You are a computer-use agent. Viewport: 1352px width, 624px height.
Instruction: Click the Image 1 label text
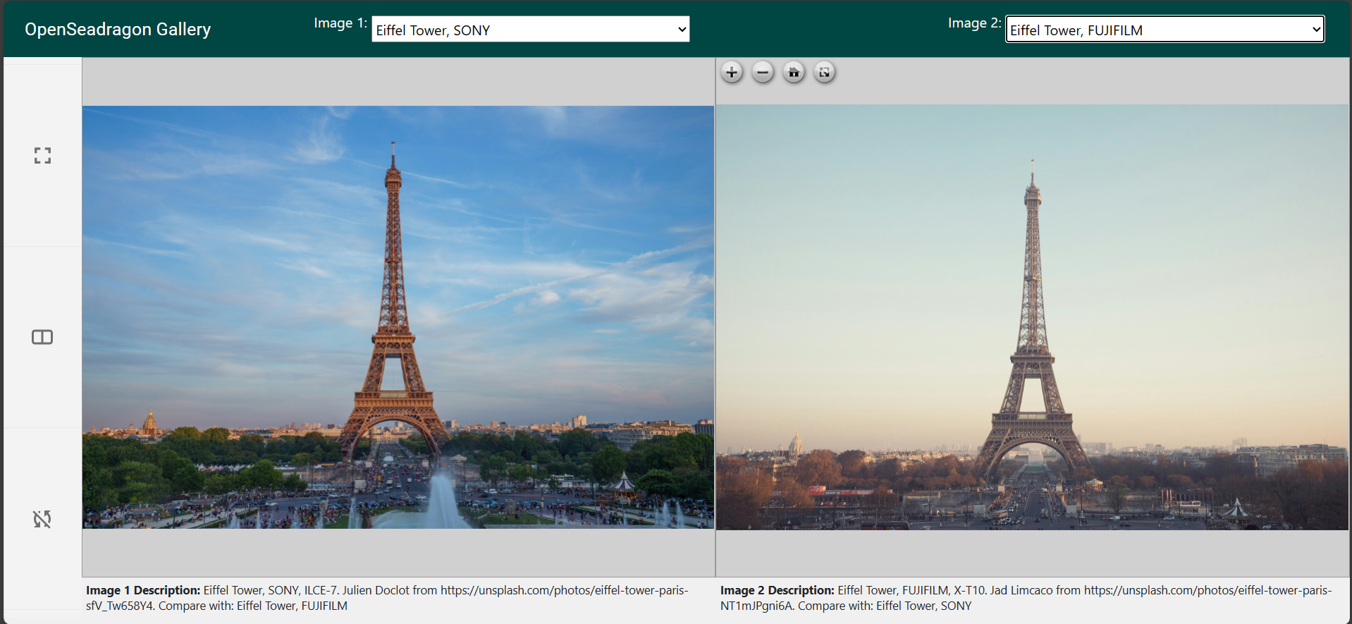pos(340,23)
